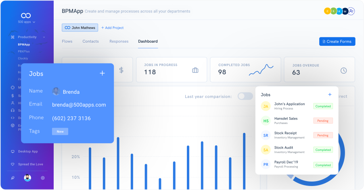
Task: Click the Spread the Love heart icon
Action: [13, 164]
